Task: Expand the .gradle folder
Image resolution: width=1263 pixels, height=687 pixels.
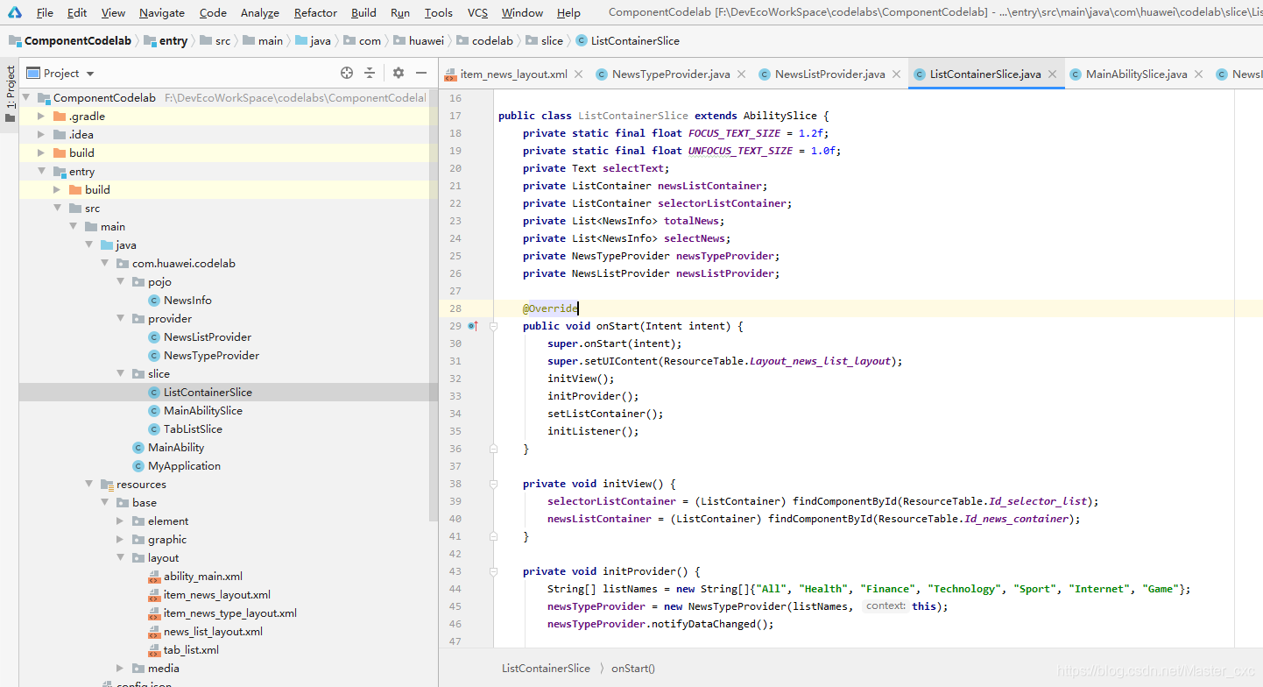Action: (41, 117)
